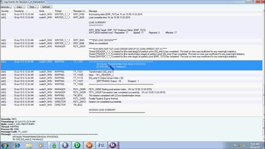Click the Node line in details pane
The height and width of the screenshot is (149, 265).
(17, 124)
